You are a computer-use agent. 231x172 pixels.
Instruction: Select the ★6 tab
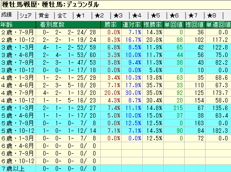pyautogui.click(x=177, y=16)
